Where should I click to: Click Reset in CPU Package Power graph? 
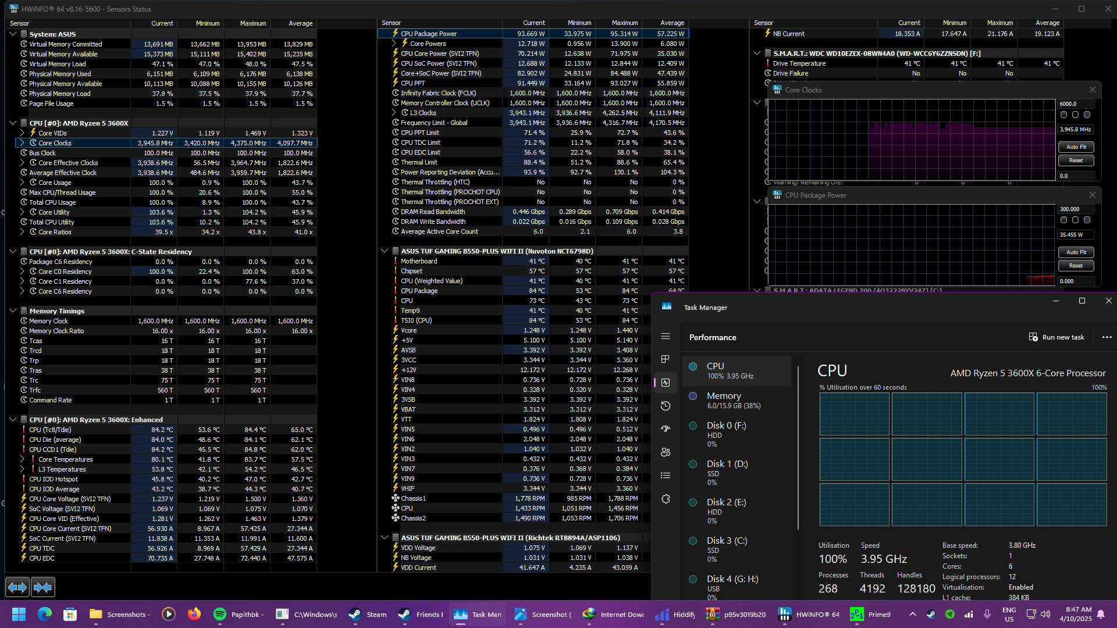point(1076,266)
